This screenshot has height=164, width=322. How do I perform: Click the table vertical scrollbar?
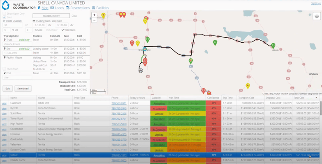pos(321,108)
